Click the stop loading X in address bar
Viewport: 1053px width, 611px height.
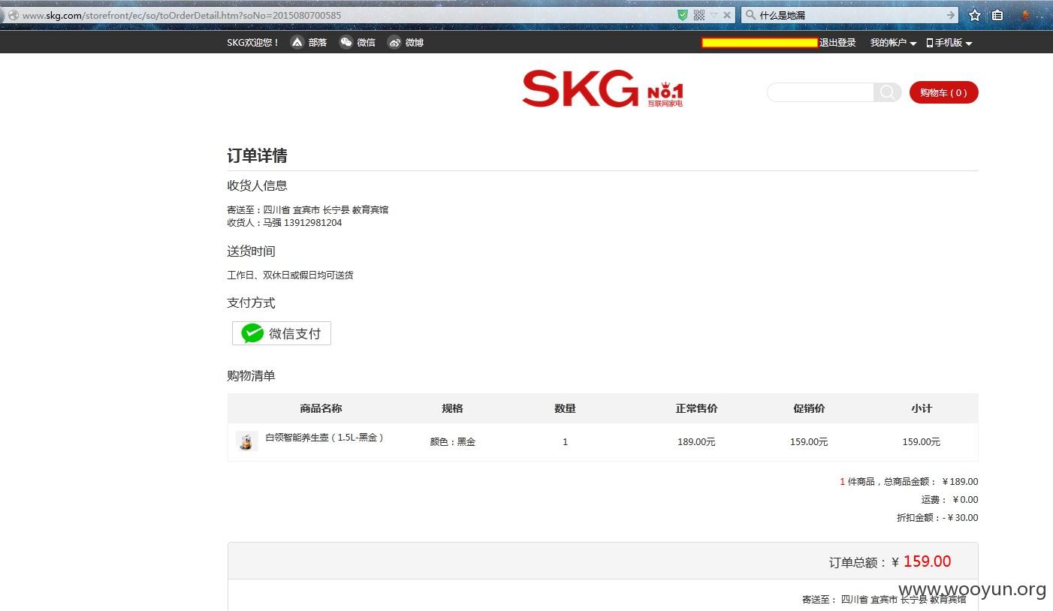point(727,15)
